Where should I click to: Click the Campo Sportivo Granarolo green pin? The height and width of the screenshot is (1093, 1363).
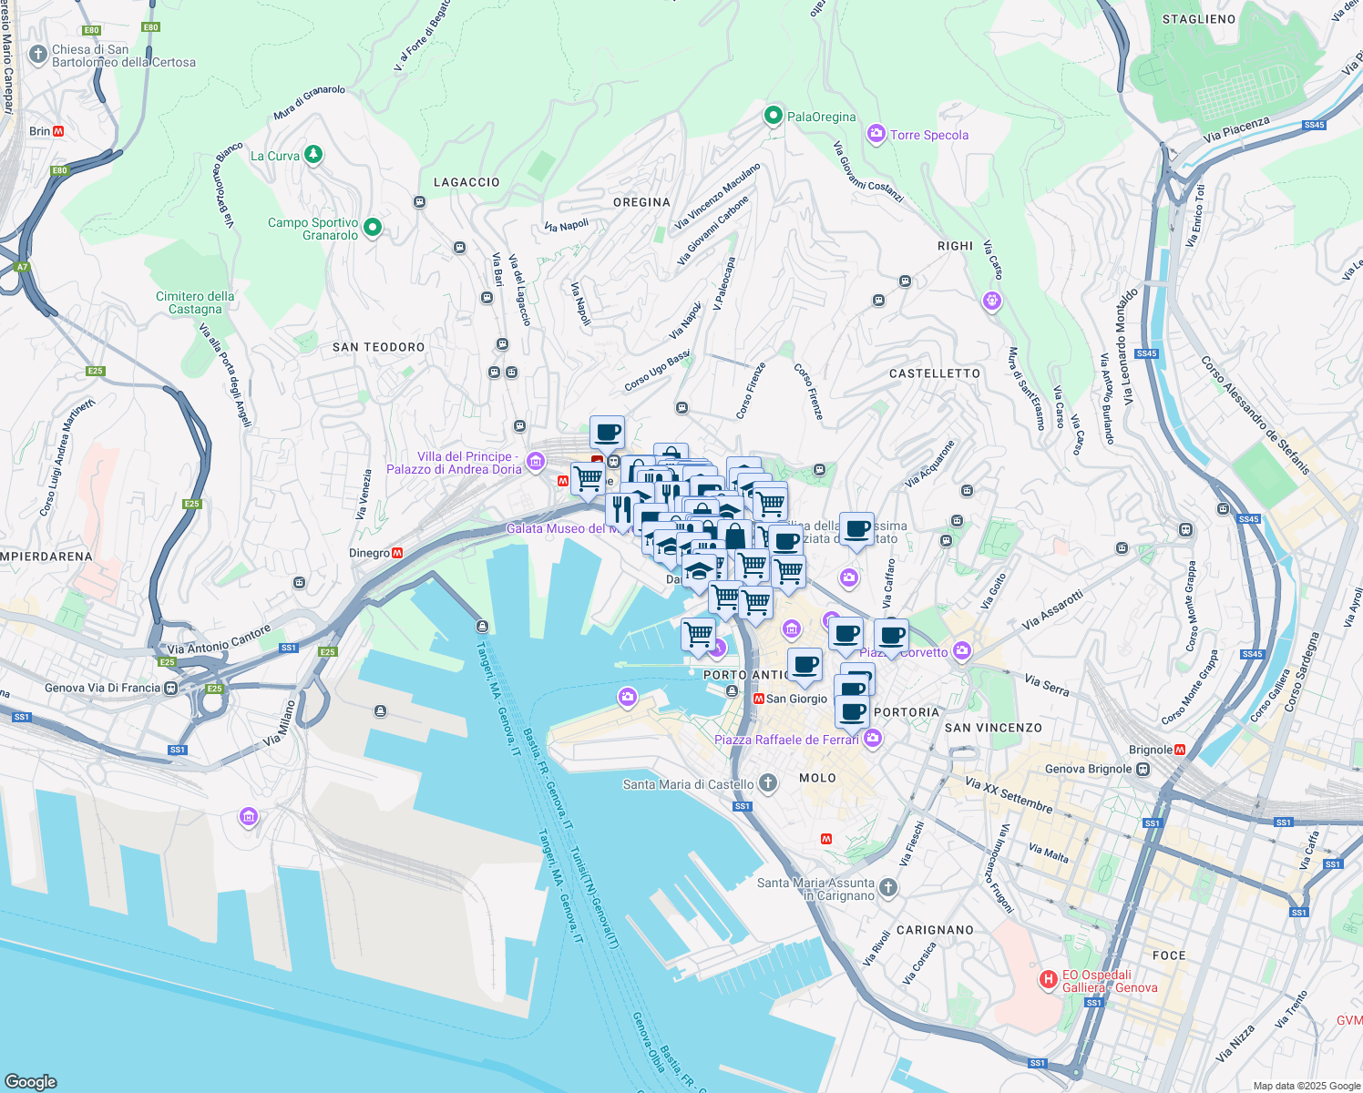point(372,227)
